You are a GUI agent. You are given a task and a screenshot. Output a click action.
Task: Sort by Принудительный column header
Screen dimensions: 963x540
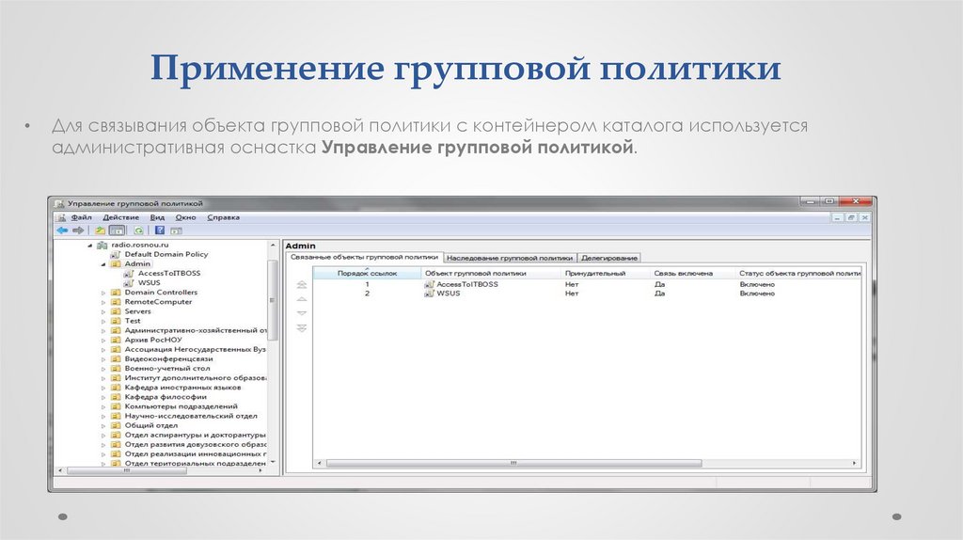pyautogui.click(x=606, y=274)
